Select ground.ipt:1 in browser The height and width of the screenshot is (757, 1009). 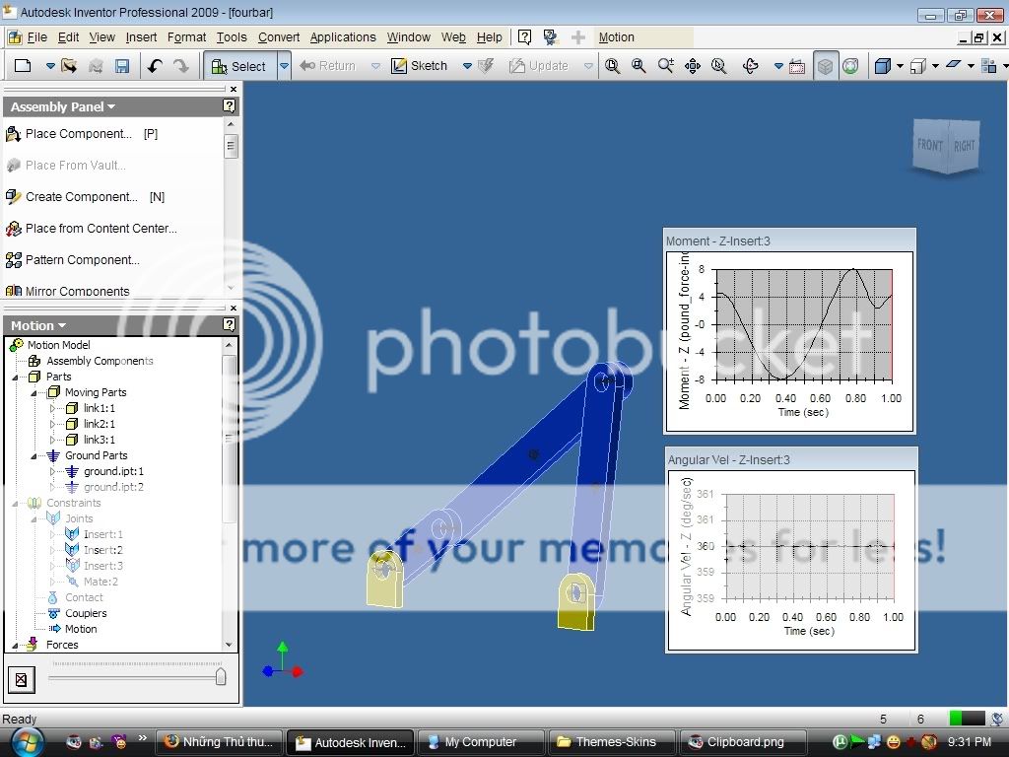[x=114, y=471]
